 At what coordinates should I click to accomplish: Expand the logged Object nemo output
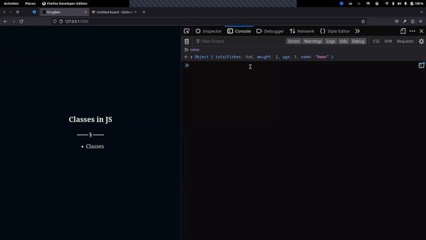point(192,57)
